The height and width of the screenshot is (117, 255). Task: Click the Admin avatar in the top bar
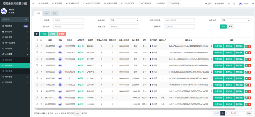(x=240, y=4)
